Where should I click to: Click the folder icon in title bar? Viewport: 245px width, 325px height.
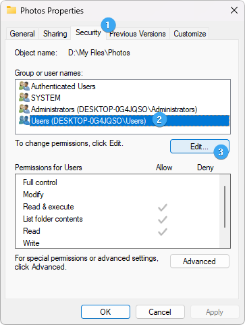[x=11, y=10]
